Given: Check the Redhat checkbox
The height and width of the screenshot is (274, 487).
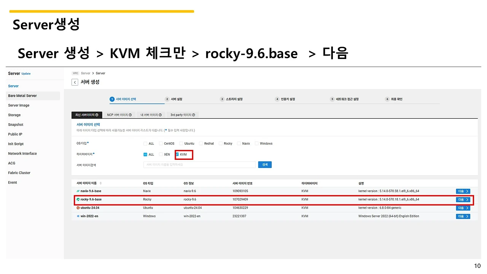Looking at the screenshot, I should [x=201, y=143].
